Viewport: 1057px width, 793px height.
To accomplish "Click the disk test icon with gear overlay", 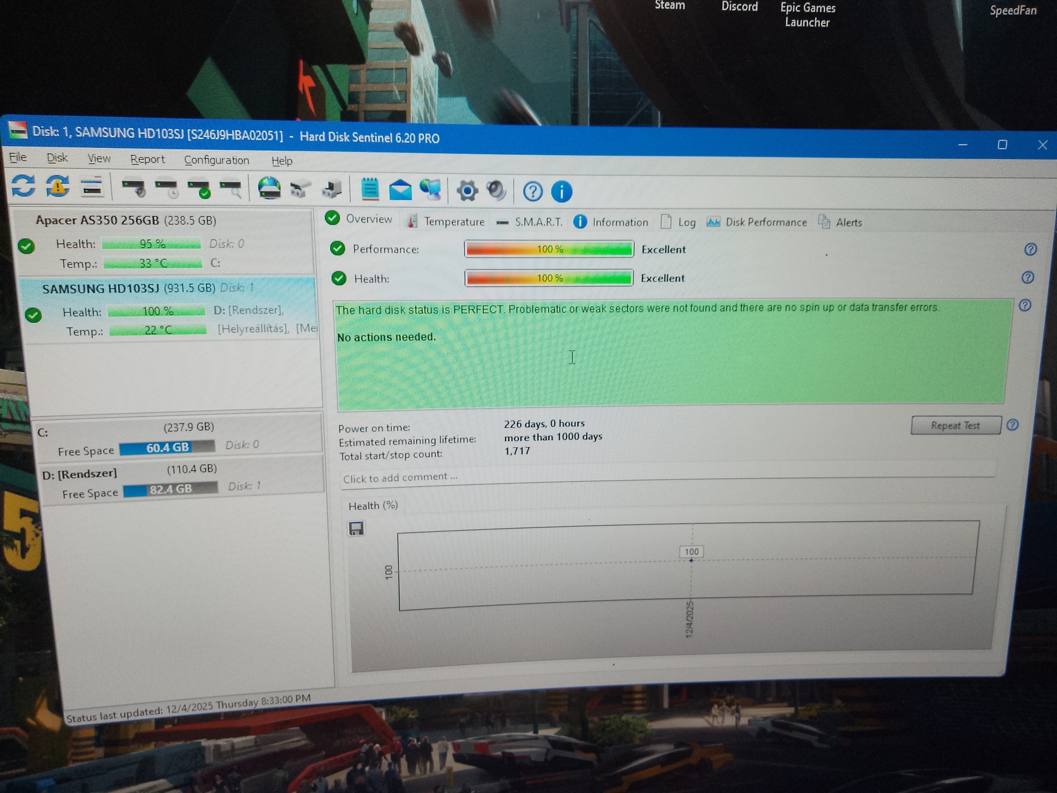I will tap(133, 188).
